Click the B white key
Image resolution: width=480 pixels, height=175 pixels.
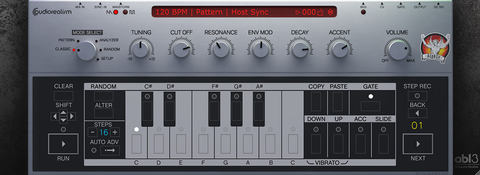coord(270,143)
